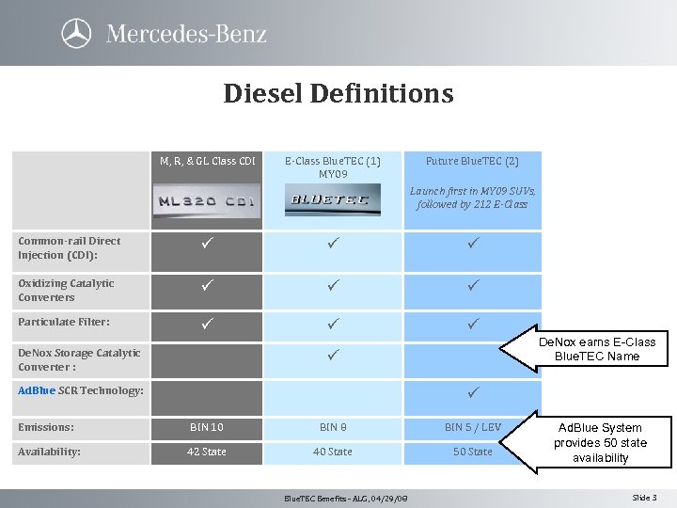The image size is (677, 508).
Task: Click CDI checkmark in the Common-rail row
Action: tap(207, 243)
